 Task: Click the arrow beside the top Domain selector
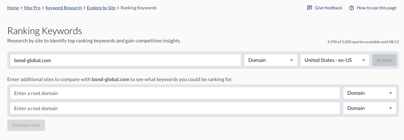(292, 60)
